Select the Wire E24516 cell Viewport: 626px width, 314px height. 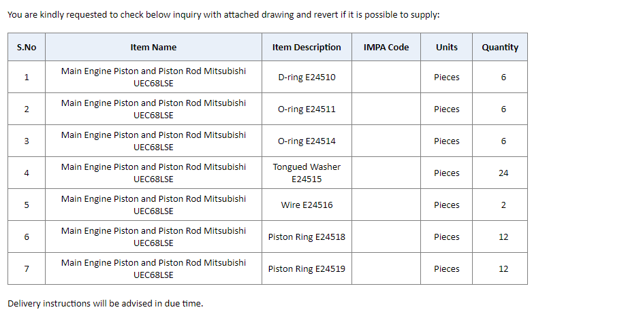click(307, 205)
